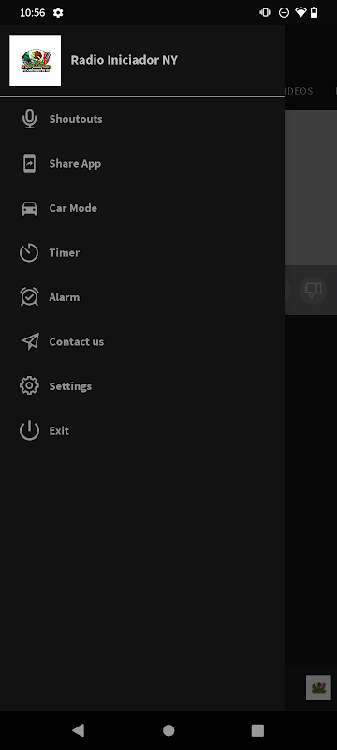Tap the Alarm clock icon
This screenshot has width=337, height=750.
(30, 296)
